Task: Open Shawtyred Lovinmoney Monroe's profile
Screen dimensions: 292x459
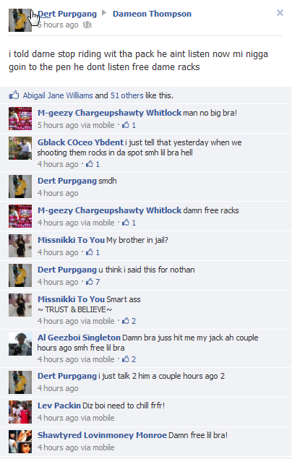Action: coord(102,435)
